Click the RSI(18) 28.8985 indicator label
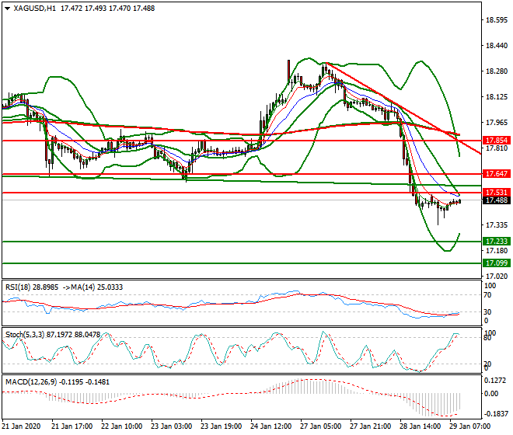This screenshot has width=513, height=435. click(32, 287)
